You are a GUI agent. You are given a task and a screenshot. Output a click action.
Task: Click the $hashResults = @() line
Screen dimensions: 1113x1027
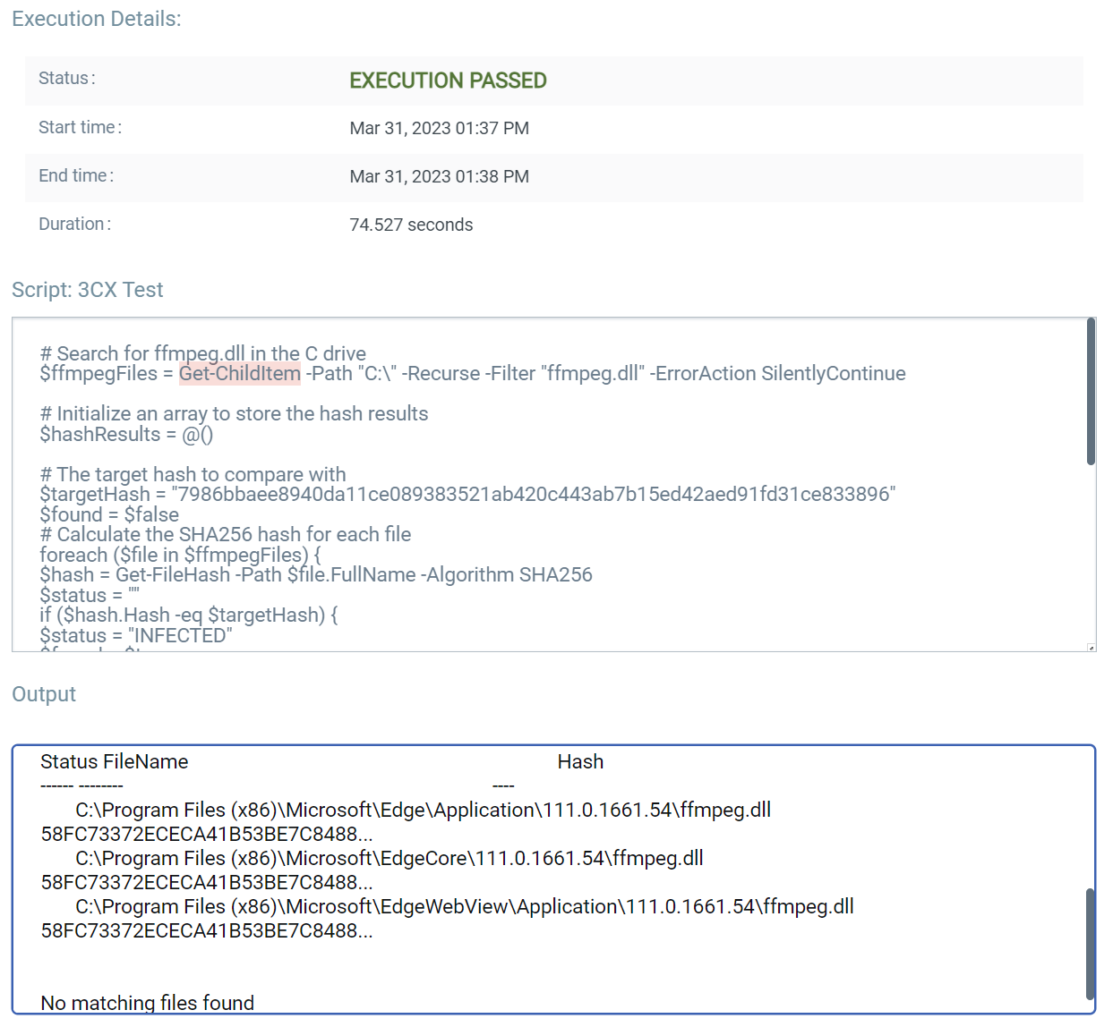[x=126, y=434]
